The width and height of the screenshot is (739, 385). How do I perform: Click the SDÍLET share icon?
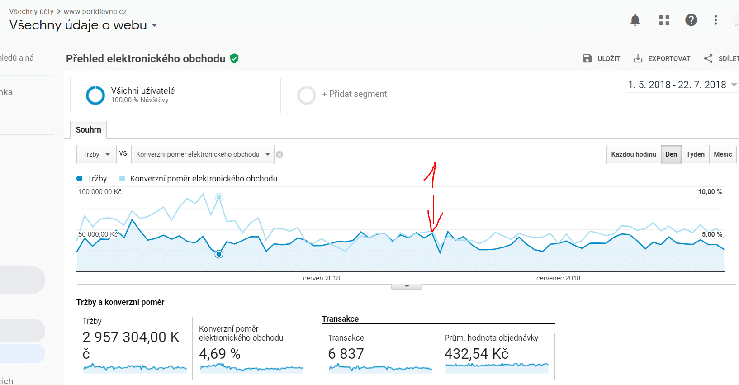point(708,58)
